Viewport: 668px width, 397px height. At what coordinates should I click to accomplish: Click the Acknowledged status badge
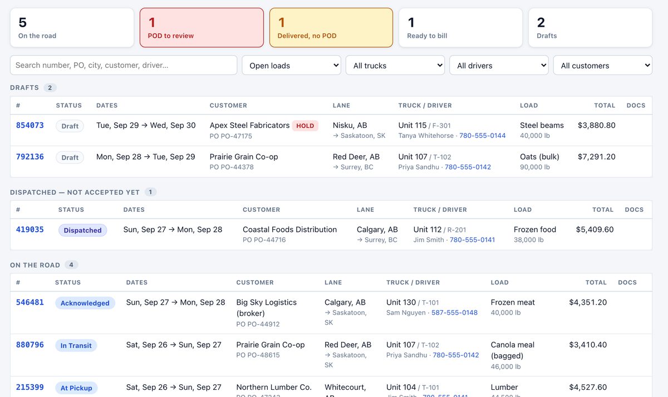85,303
